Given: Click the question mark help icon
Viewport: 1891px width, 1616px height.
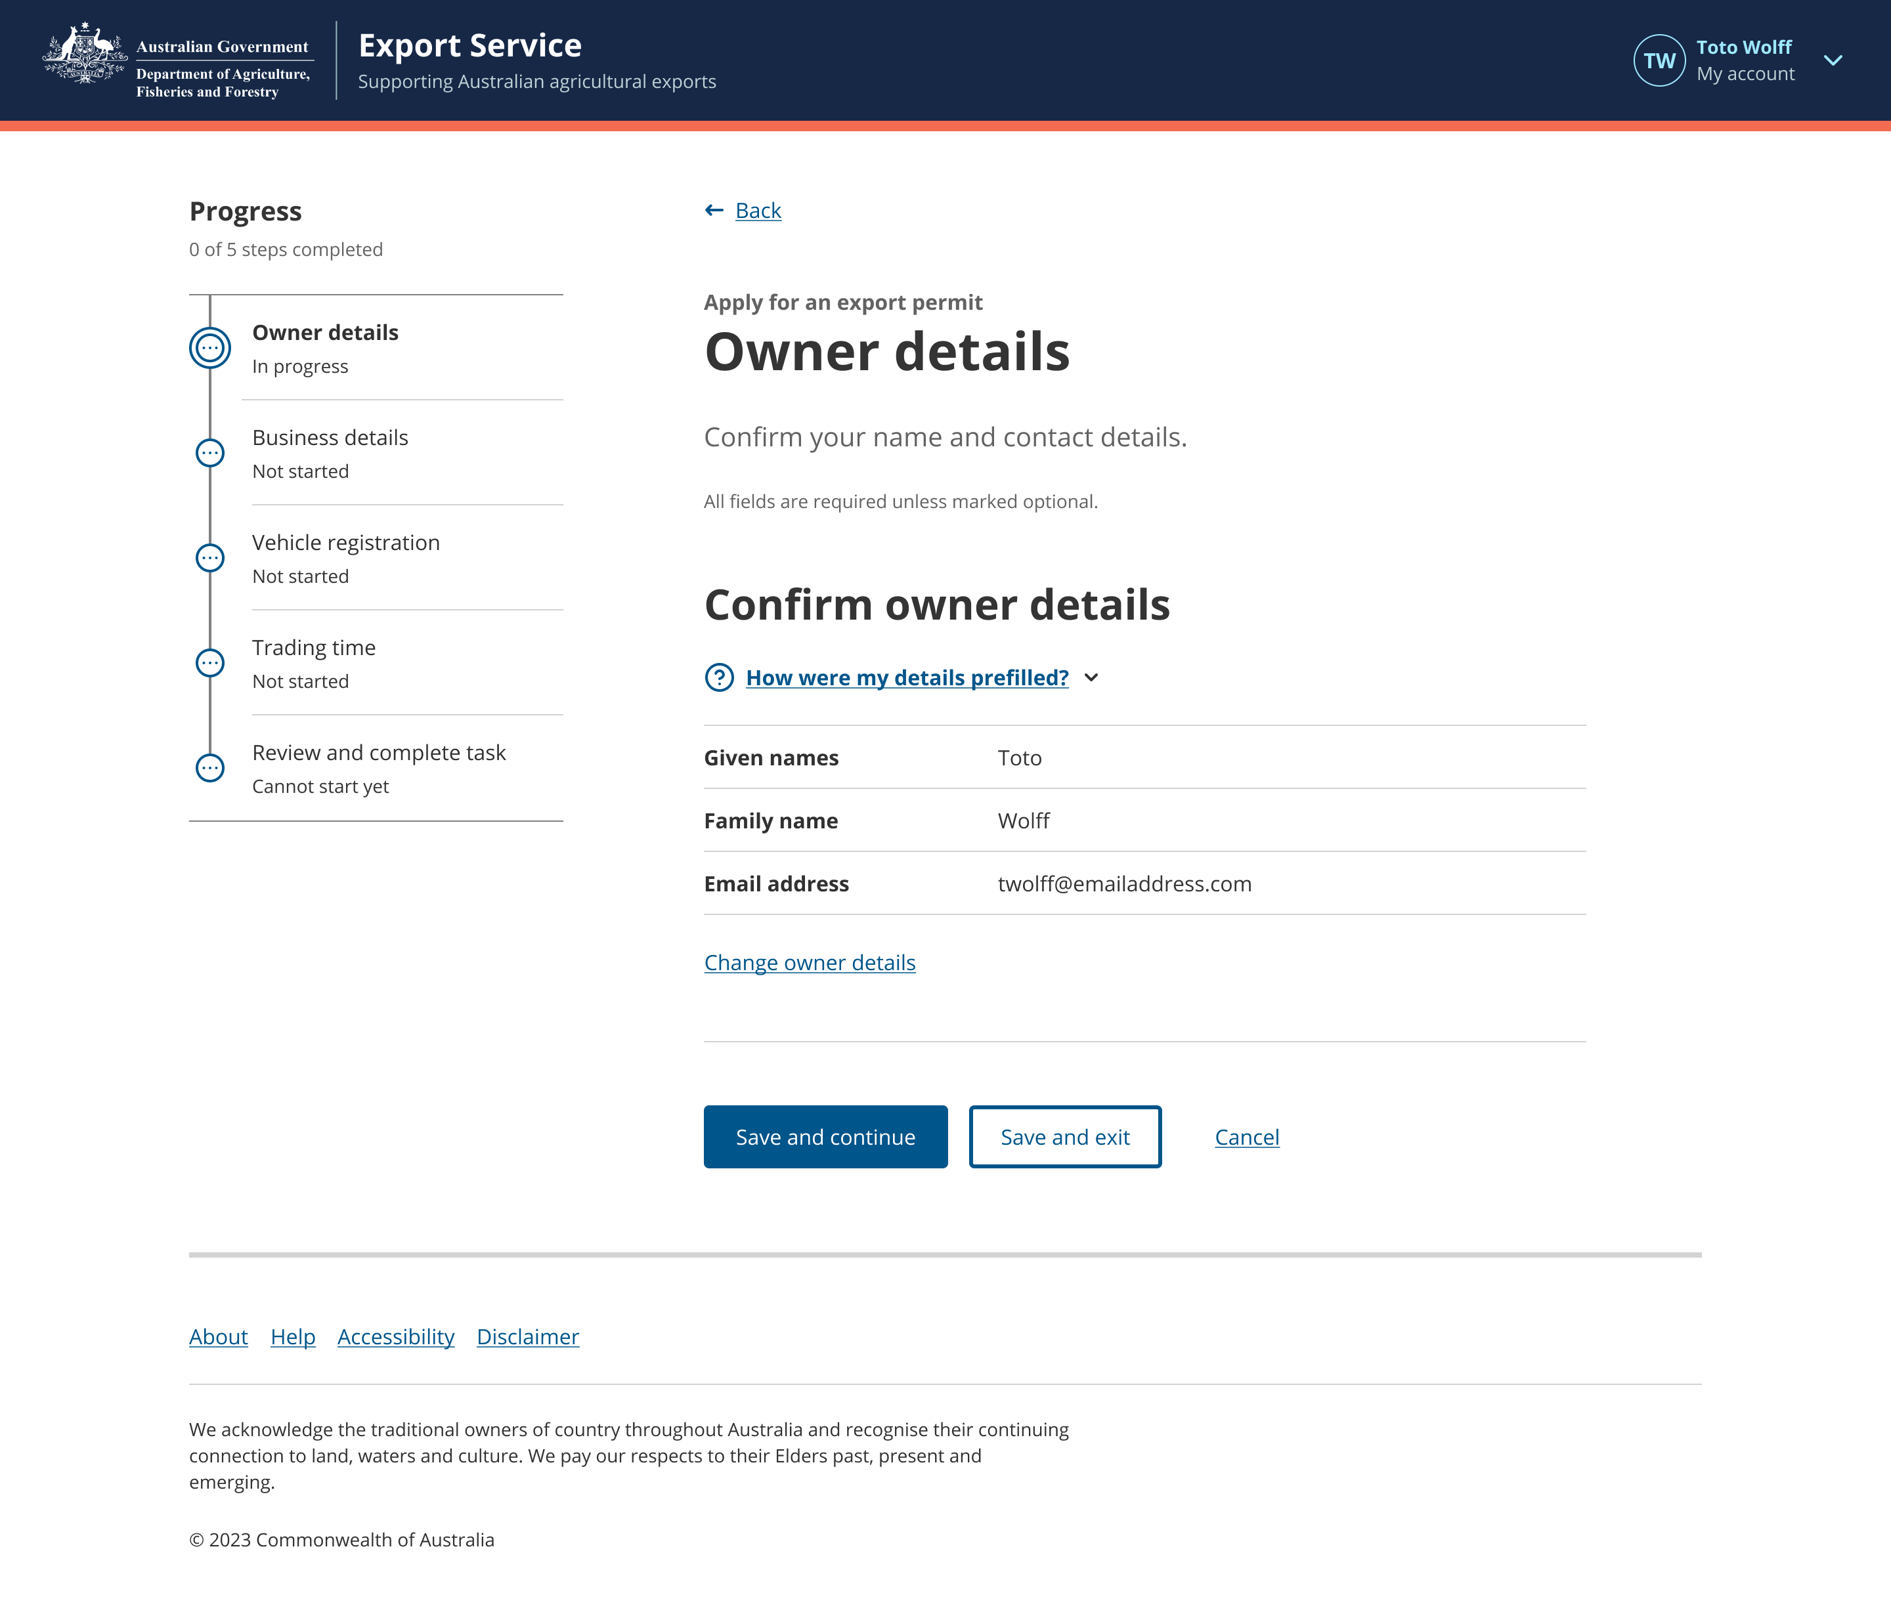Looking at the screenshot, I should pos(719,678).
